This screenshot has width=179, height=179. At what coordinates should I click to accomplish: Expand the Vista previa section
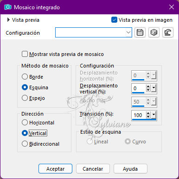tap(8, 20)
